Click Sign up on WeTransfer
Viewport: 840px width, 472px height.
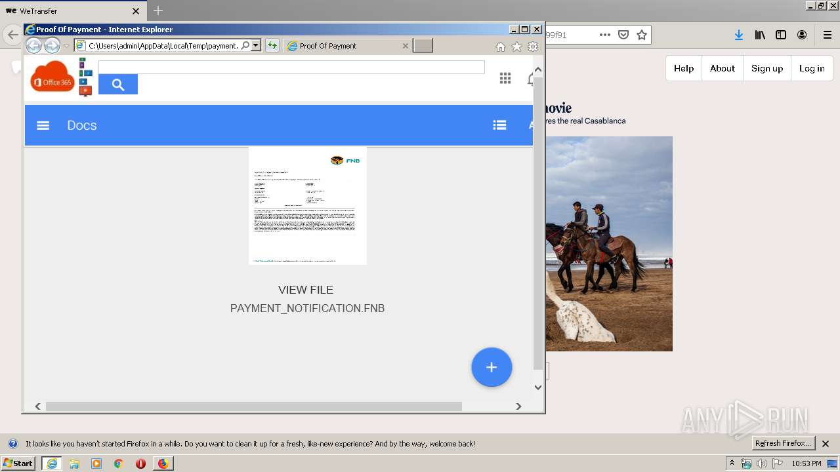767,68
